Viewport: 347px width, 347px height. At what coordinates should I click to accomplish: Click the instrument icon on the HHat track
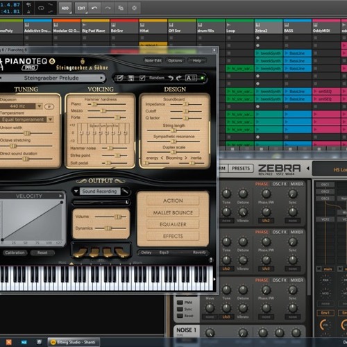142,25
